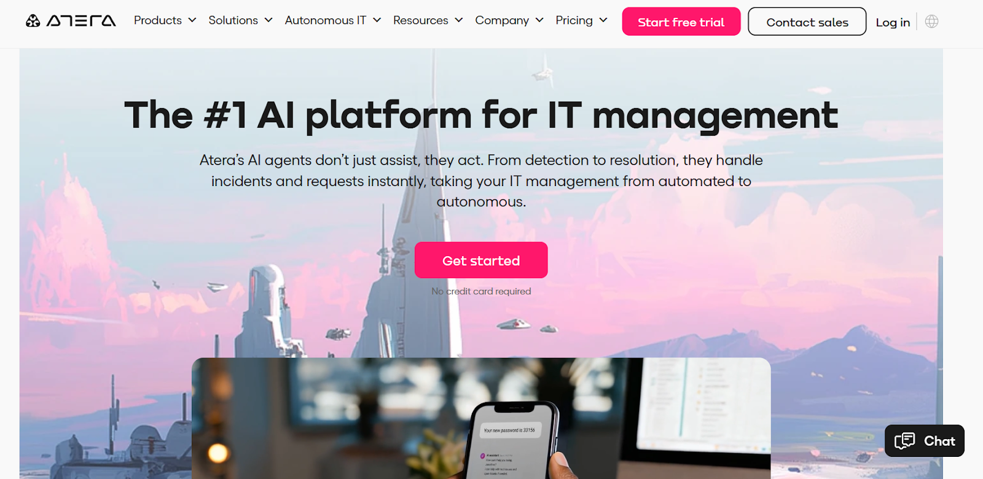Open the Chat support widget
Viewport: 983px width, 479px height.
925,441
